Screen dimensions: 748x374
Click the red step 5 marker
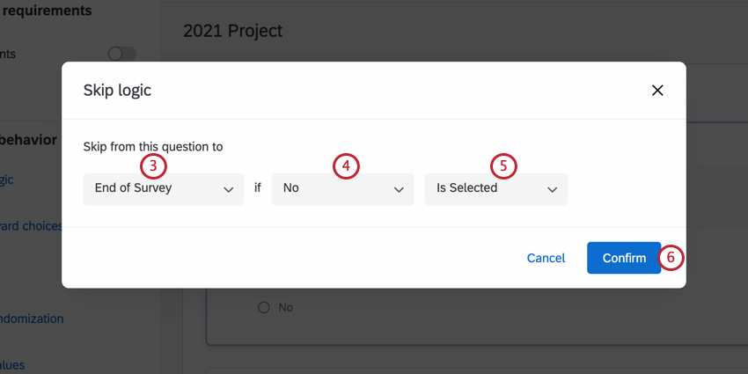pos(503,165)
